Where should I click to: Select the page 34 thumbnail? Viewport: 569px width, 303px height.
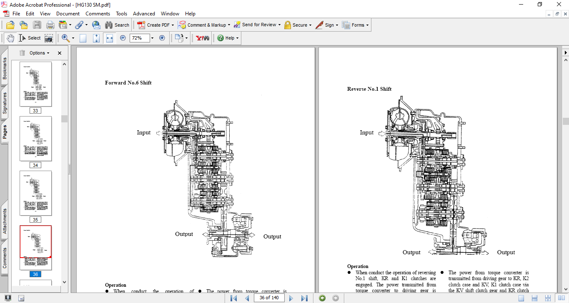(36, 139)
